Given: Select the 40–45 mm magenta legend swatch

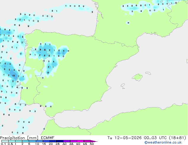Looking at the screenshot, I should [80, 141].
